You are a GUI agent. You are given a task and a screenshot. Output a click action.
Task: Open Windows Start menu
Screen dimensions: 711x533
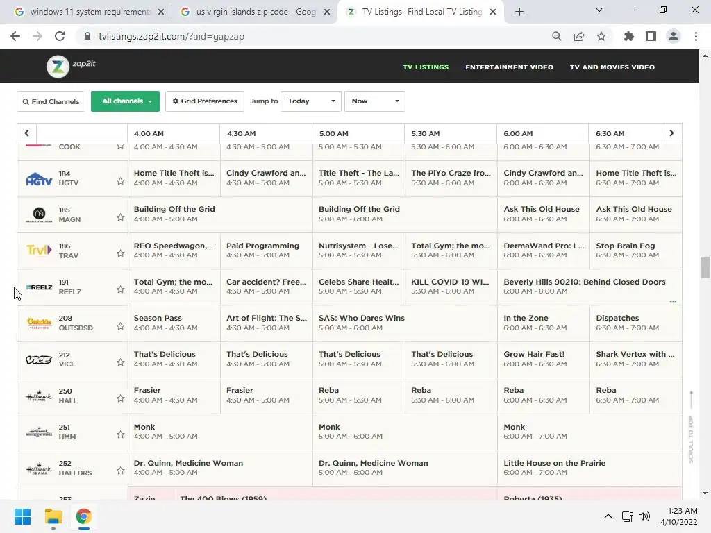(22, 516)
